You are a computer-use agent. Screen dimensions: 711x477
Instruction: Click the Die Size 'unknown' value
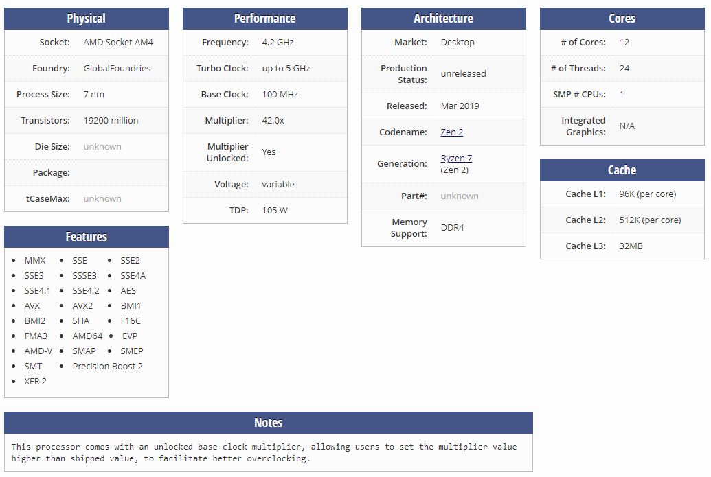point(102,146)
